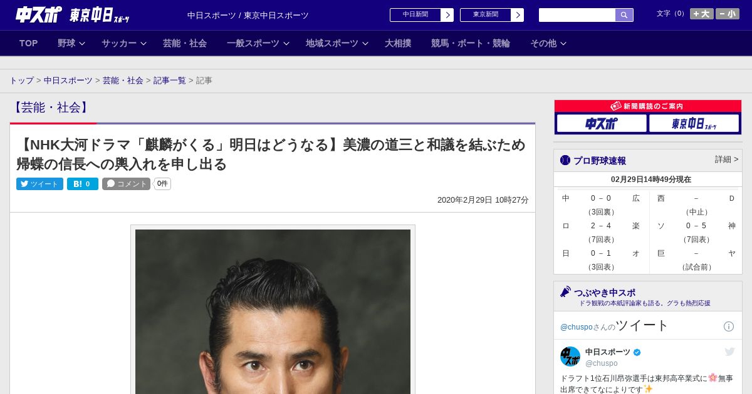The image size is (752, 394).
Task: Click the 記事一覧 breadcrumb link
Action: [x=170, y=81]
